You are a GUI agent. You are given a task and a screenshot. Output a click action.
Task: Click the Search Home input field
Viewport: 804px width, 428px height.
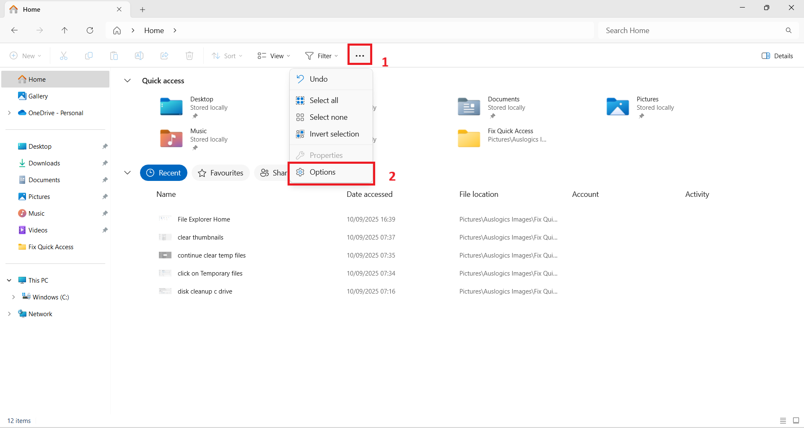692,31
